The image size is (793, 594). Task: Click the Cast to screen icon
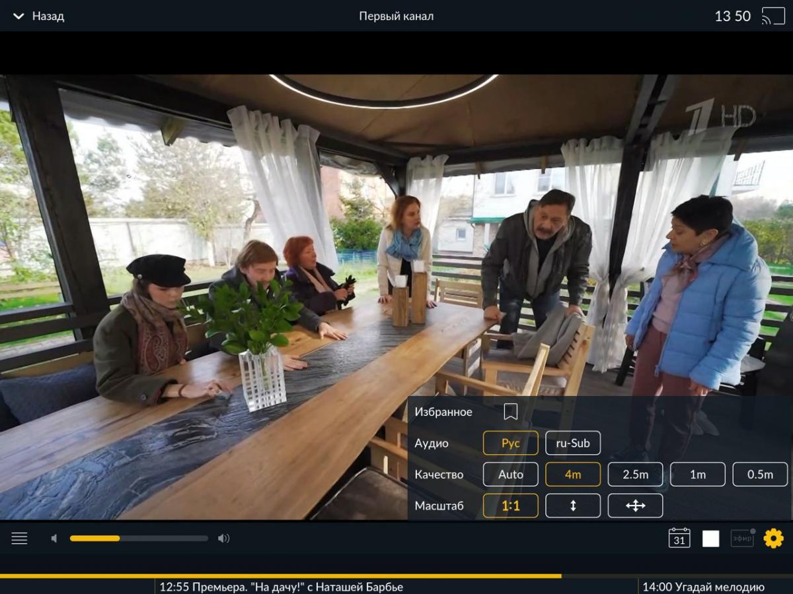[x=773, y=16]
